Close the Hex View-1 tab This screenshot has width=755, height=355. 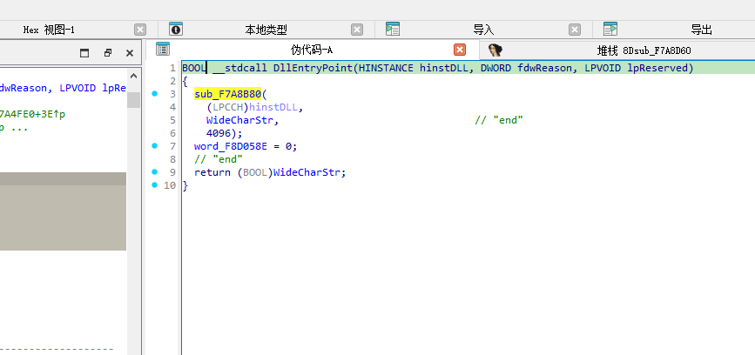coord(140,30)
